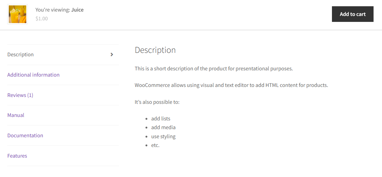Click the short description paragraph text
The height and width of the screenshot is (177, 382).
point(214,68)
